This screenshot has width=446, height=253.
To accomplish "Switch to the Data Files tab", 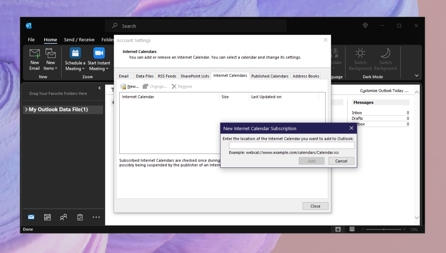I will coord(145,76).
